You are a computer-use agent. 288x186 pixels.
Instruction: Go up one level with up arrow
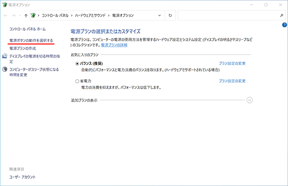pos(26,16)
